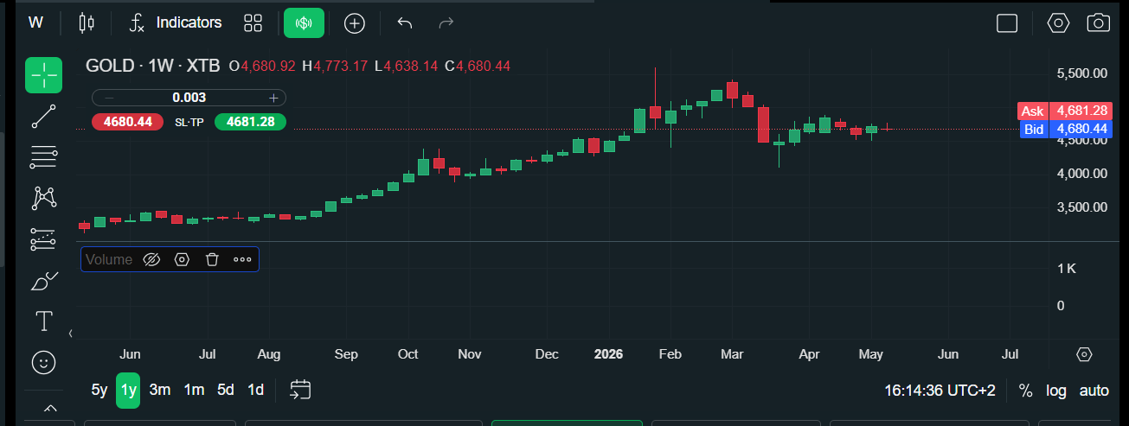Open the candlestick chart type selector
The width and height of the screenshot is (1129, 426).
[x=86, y=23]
